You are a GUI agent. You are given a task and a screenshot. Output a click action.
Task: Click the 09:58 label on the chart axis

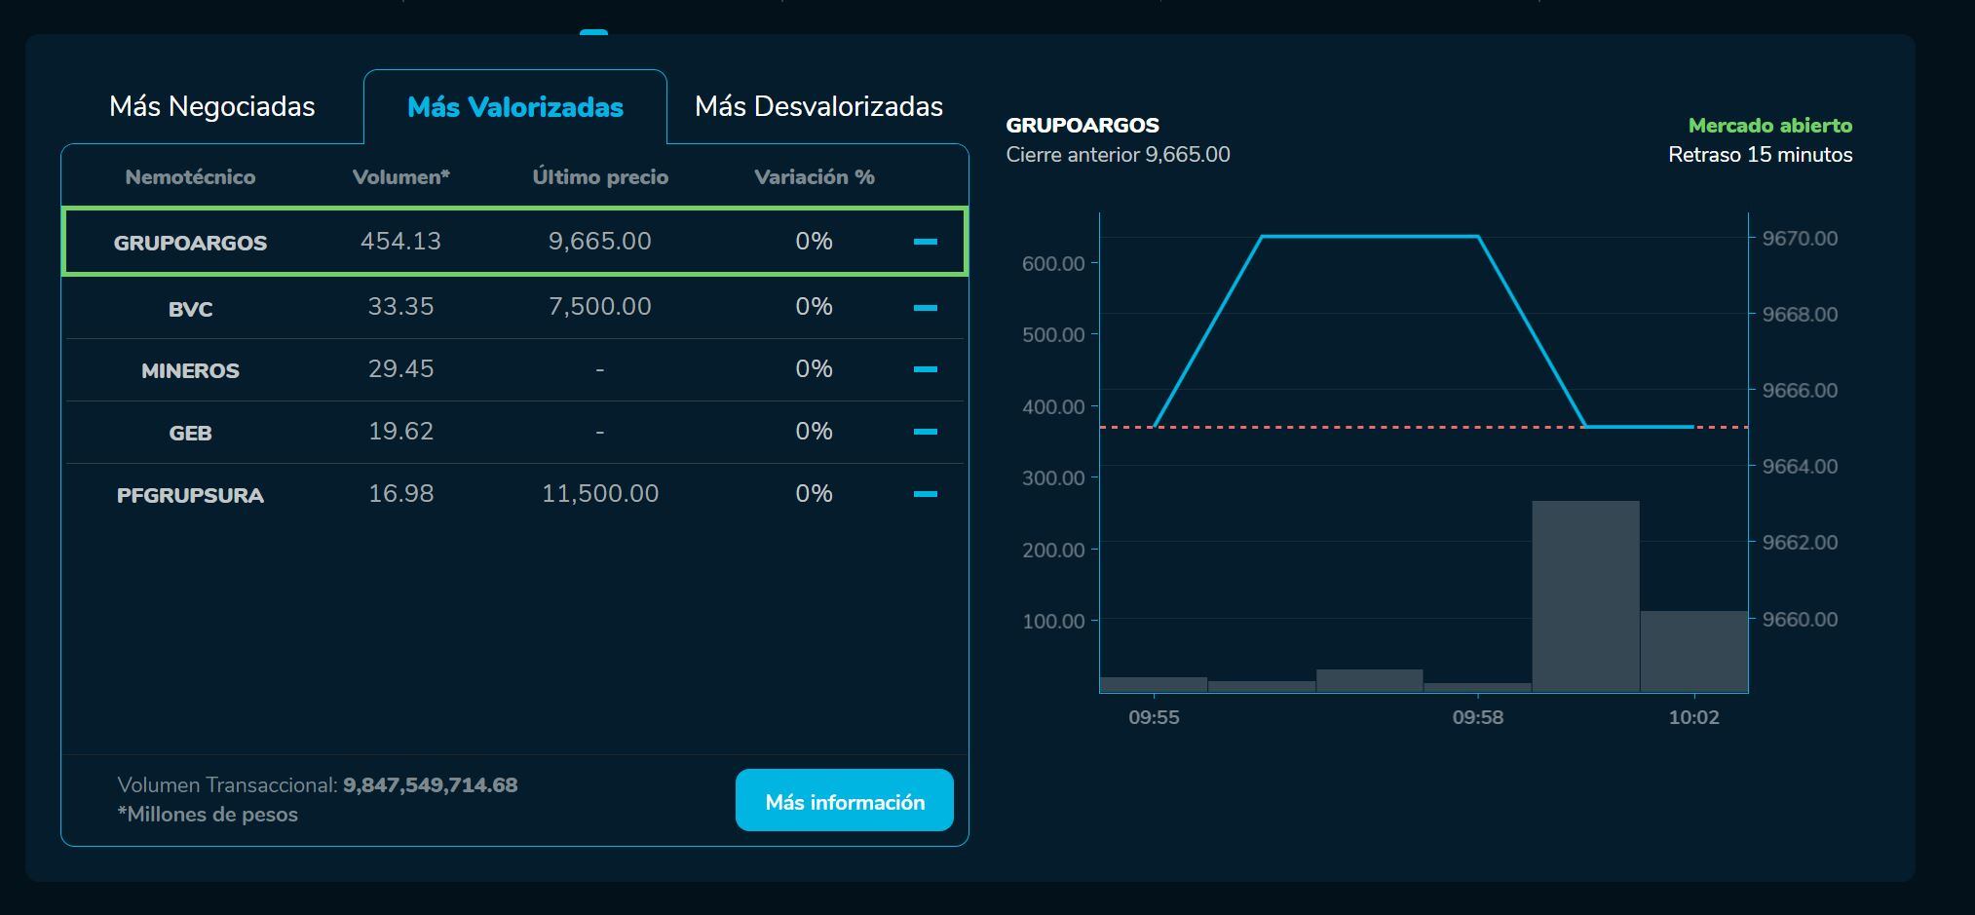pos(1478,717)
